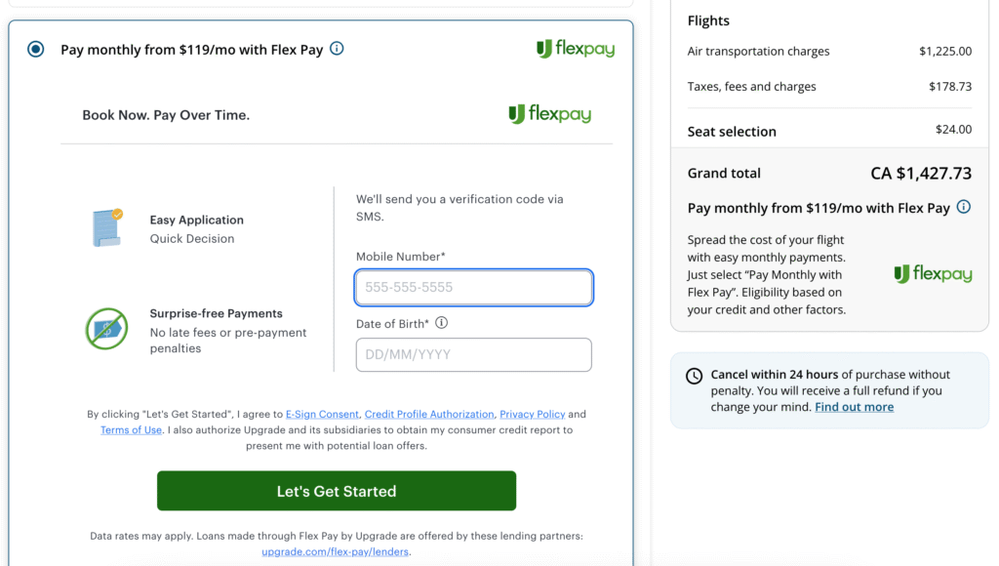This screenshot has width=999, height=566.
Task: Click flexpay logo beside Book Now banner
Action: coord(550,114)
